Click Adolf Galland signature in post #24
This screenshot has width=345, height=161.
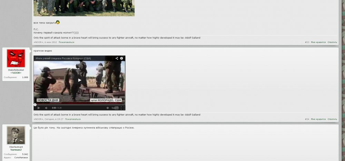click(117, 115)
